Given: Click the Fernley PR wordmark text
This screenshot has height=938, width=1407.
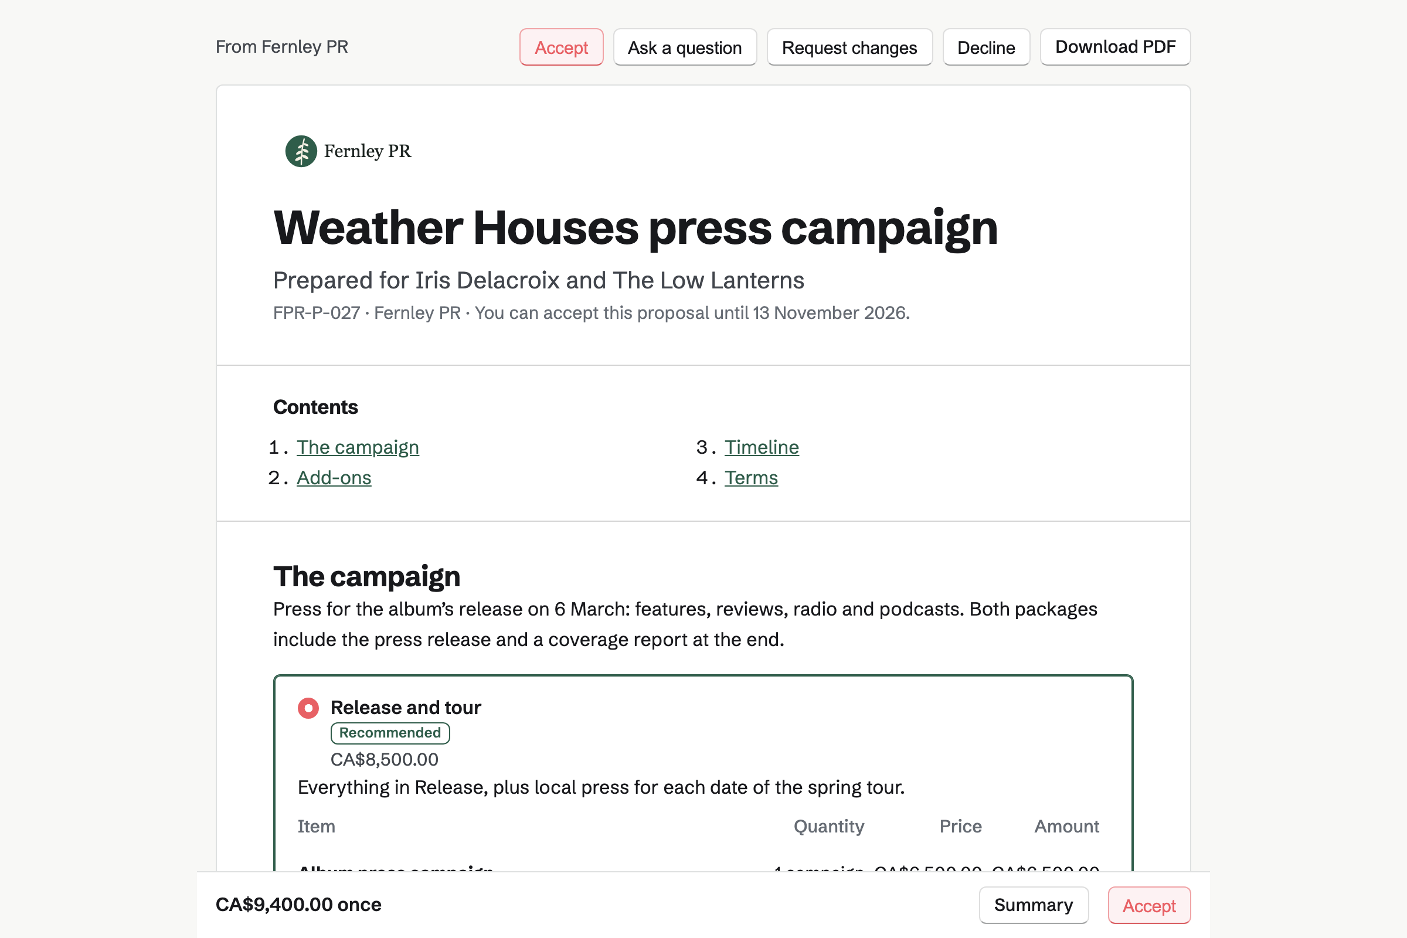Looking at the screenshot, I should [x=368, y=151].
